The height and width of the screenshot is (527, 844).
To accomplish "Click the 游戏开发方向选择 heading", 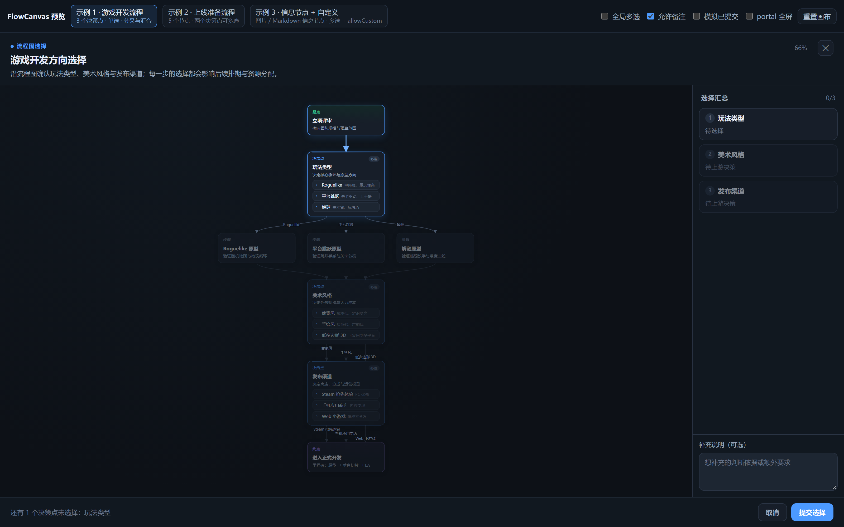I will [49, 60].
